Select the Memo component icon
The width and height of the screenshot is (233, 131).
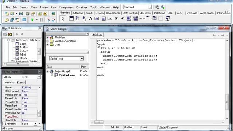click(x=103, y=19)
